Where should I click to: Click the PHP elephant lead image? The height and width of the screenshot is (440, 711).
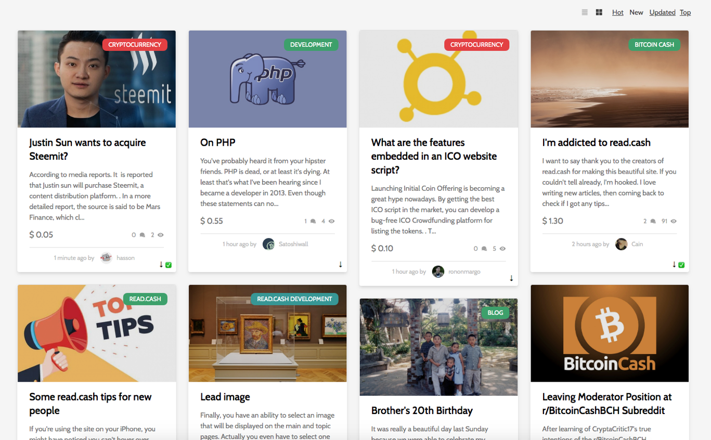(x=268, y=79)
